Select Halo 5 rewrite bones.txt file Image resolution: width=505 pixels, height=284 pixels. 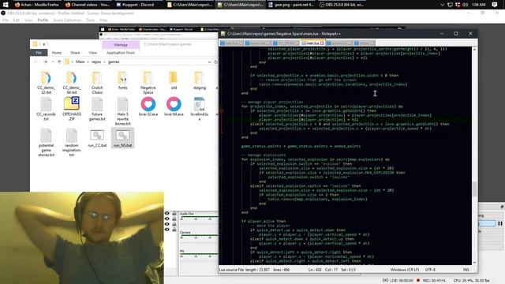pyautogui.click(x=122, y=111)
